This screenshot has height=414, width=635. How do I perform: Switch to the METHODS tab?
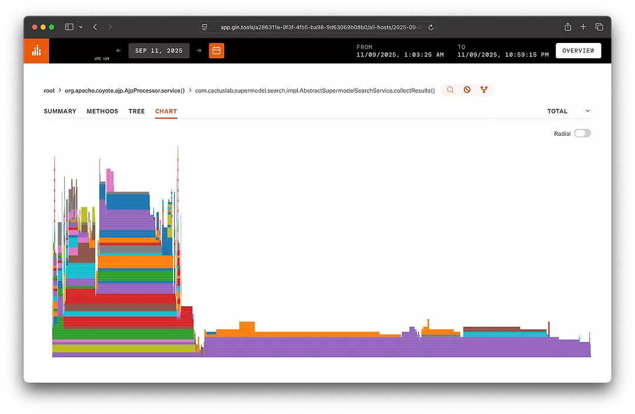102,111
